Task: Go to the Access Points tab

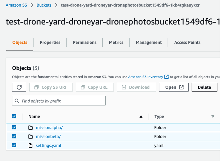Action: coord(187,42)
